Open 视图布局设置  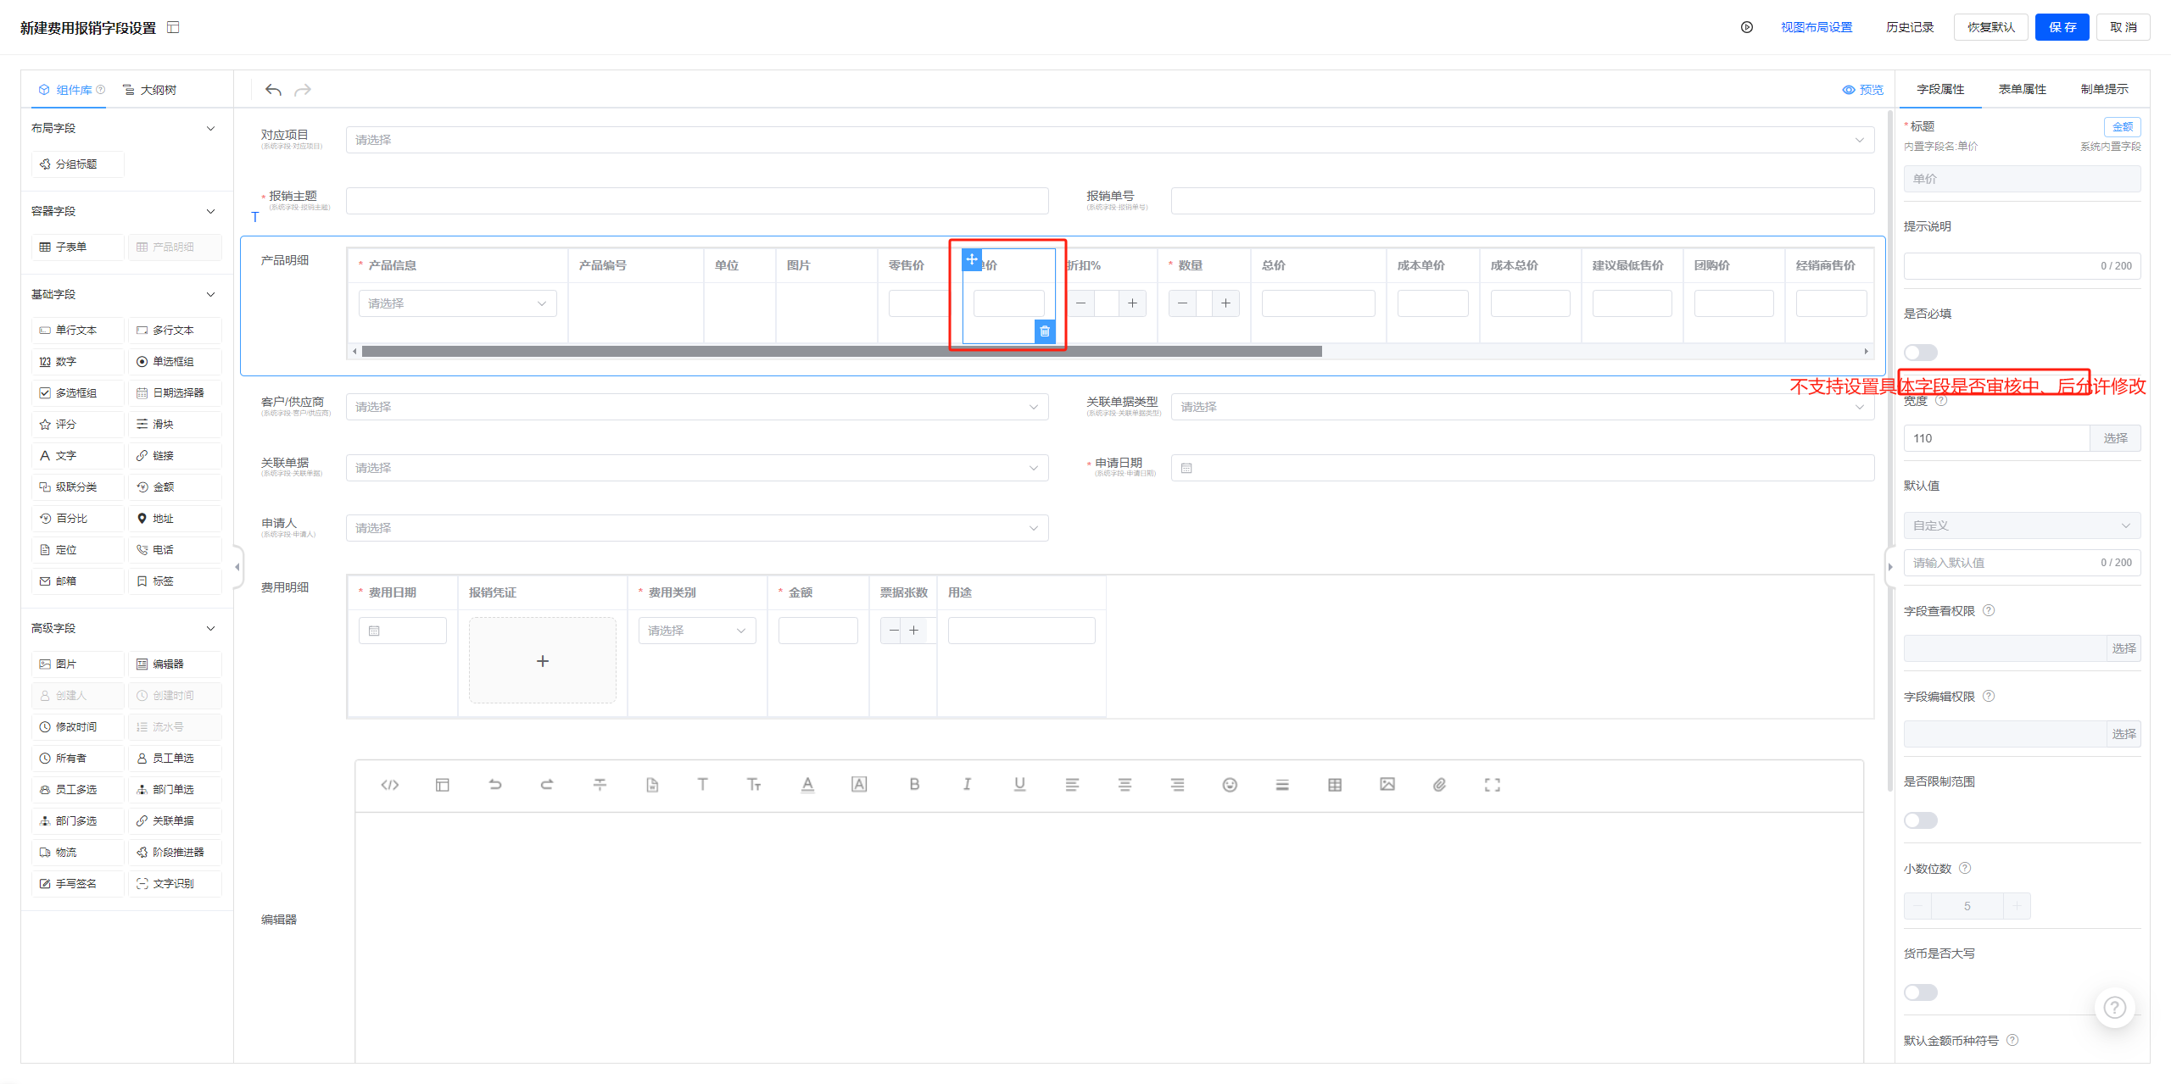click(x=1817, y=27)
